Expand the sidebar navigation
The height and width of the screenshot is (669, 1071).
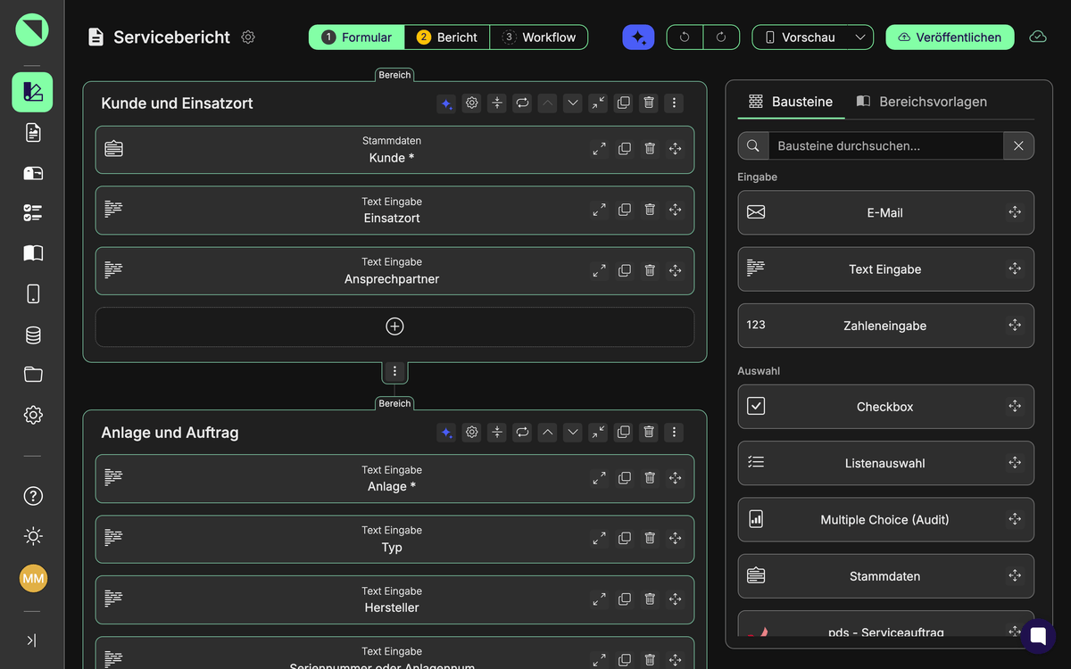coord(32,640)
